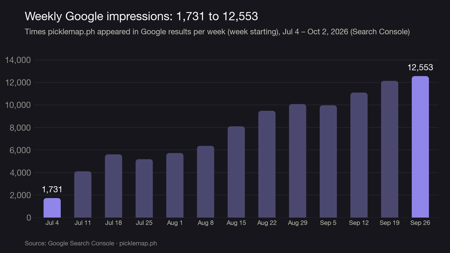Click the Aug 8 bar

[x=205, y=182]
